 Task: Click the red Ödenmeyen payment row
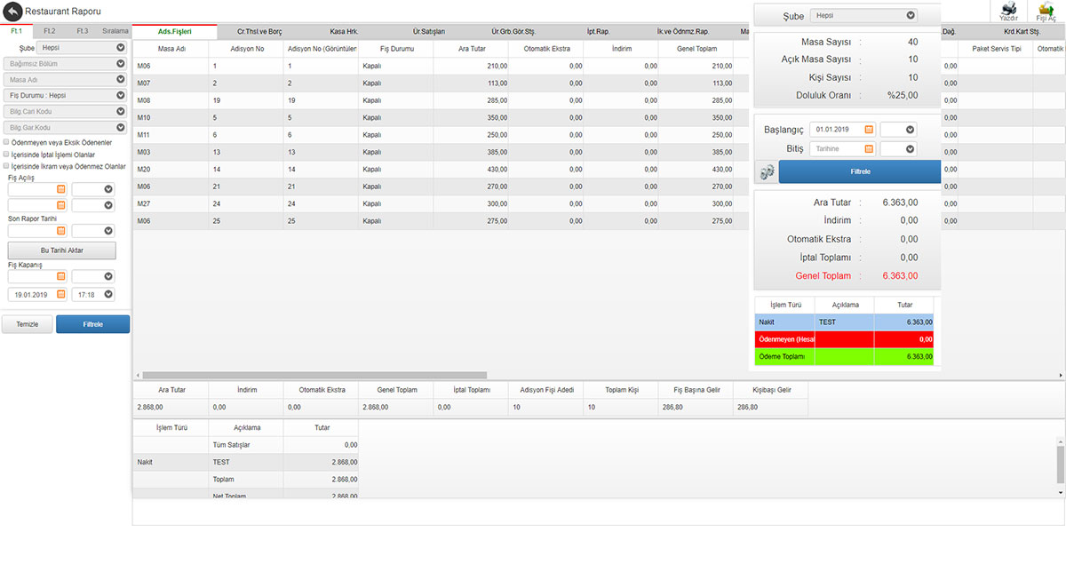point(844,339)
